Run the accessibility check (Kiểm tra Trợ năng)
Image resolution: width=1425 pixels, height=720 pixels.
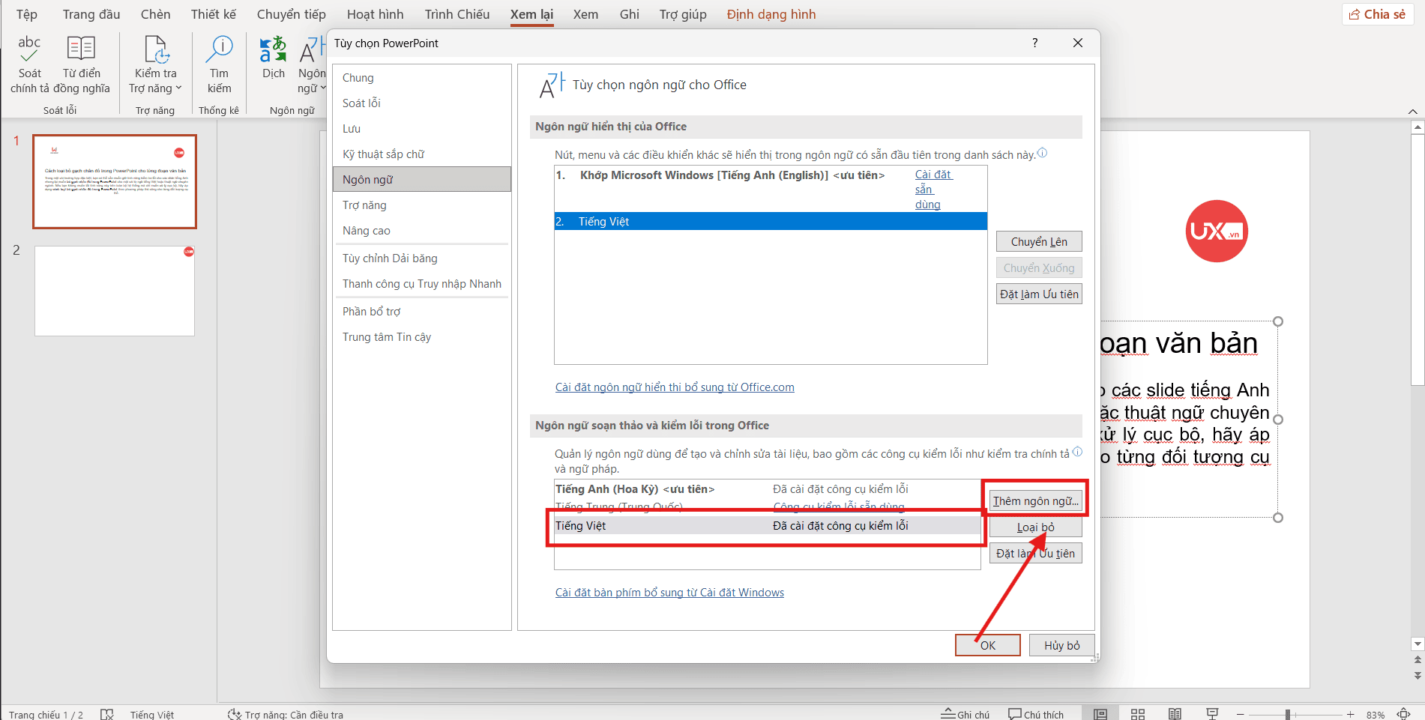[156, 49]
